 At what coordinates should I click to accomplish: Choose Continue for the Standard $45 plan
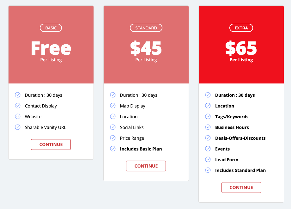(146, 166)
